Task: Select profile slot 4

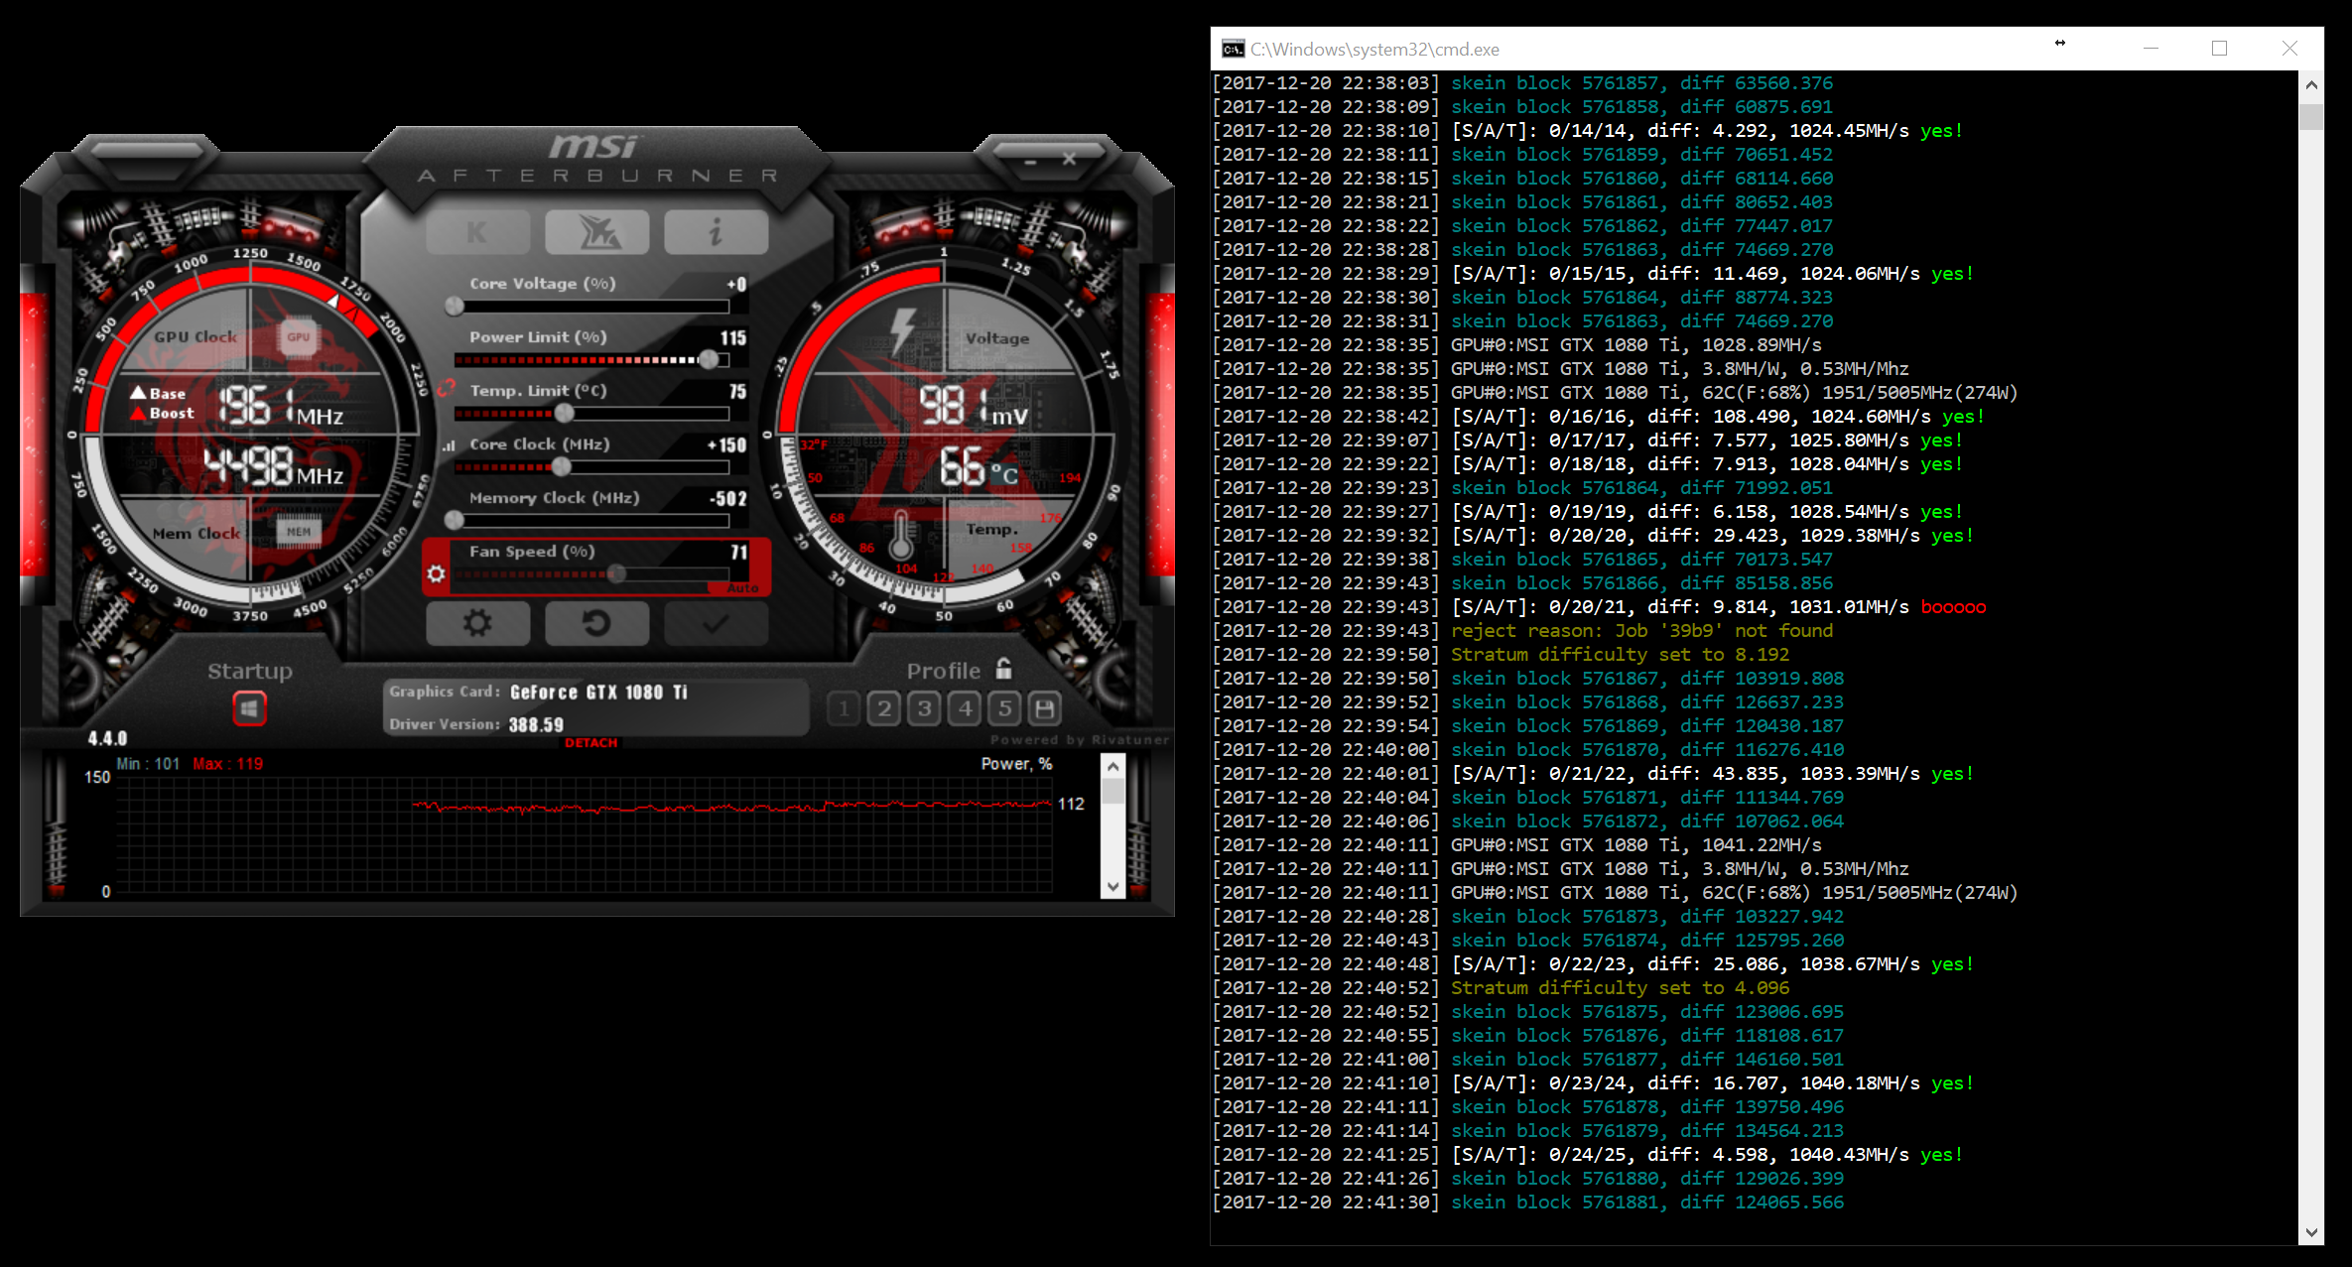Action: pos(965,708)
